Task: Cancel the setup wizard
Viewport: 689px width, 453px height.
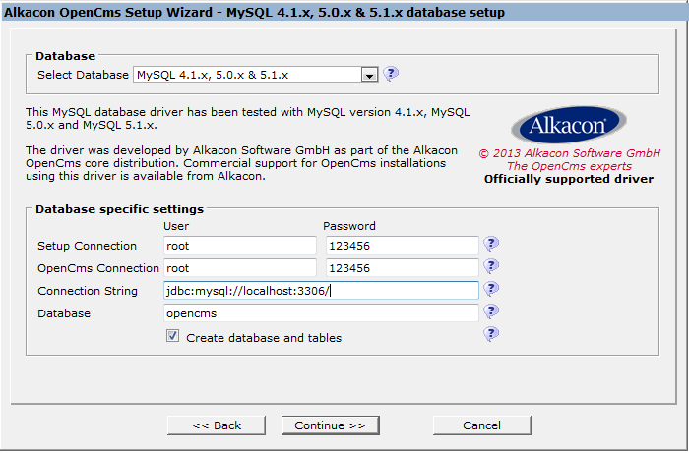Action: (482, 425)
